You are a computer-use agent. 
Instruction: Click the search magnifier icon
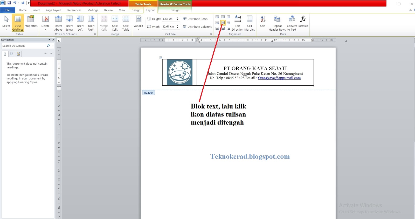click(48, 46)
